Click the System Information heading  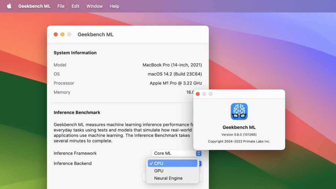pos(75,52)
